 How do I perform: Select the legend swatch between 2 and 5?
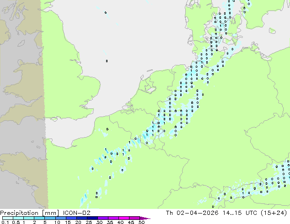[x=39, y=218]
